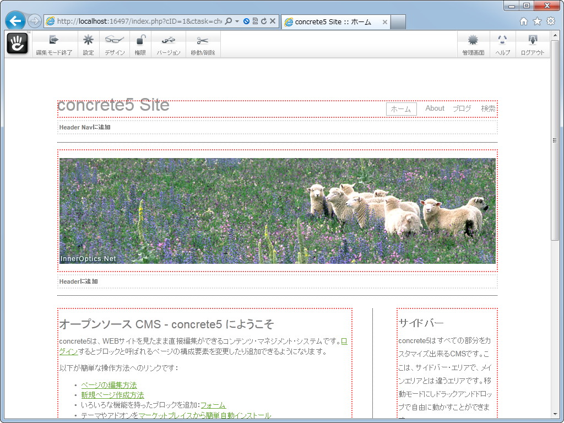Click the 移動/削除 (move/delete) icon
This screenshot has height=423, width=564.
coord(202,44)
